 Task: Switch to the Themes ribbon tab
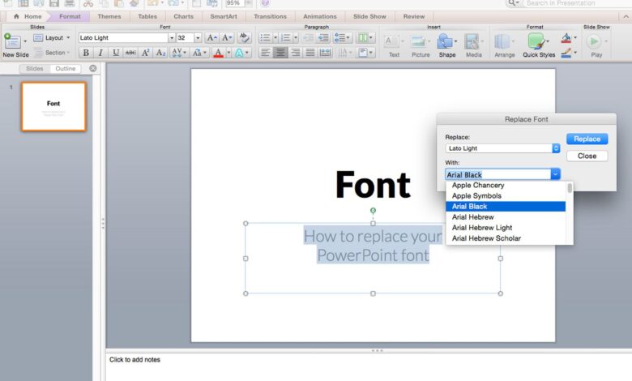tap(109, 16)
